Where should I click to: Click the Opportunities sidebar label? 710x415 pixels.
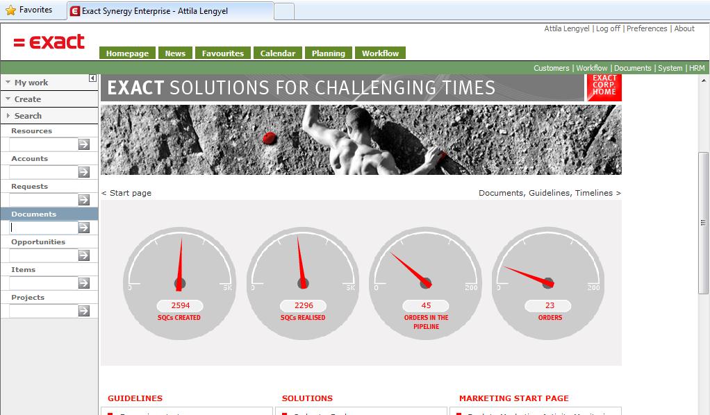[38, 242]
